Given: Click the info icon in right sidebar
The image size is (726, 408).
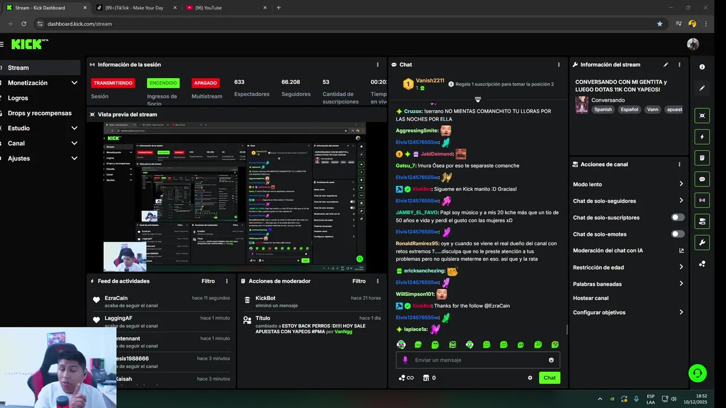Looking at the screenshot, I should coord(702,67).
